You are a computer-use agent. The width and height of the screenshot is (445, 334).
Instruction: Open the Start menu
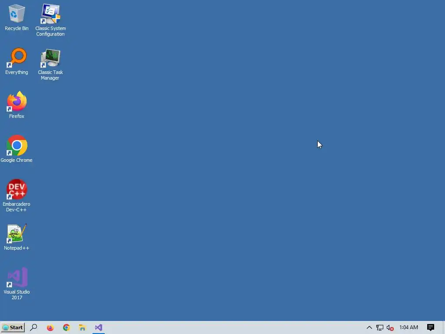click(x=13, y=327)
